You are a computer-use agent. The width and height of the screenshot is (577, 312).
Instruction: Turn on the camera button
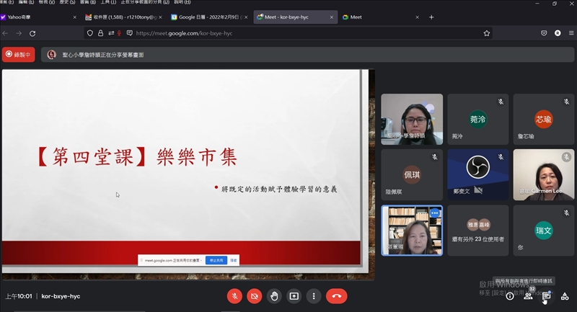click(x=254, y=295)
